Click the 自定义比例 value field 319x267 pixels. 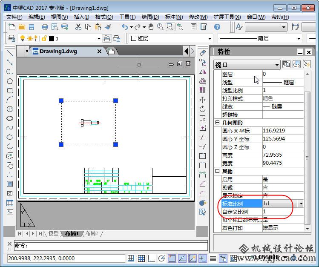point(283,212)
